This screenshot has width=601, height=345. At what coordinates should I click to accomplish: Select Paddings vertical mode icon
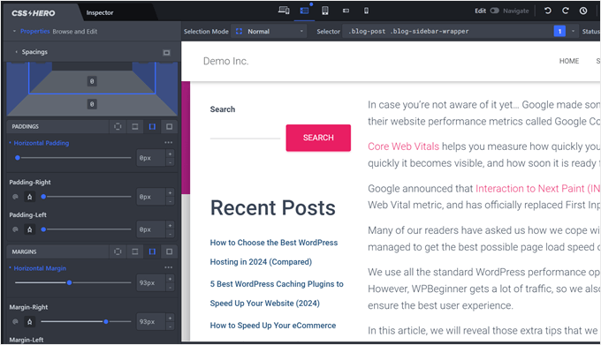(x=135, y=126)
